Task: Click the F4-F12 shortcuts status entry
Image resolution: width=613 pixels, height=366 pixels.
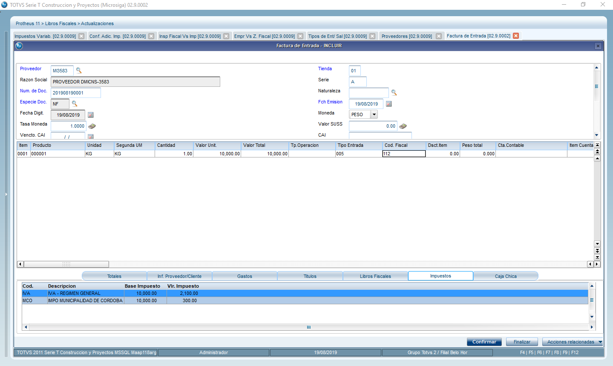Action: [x=549, y=352]
